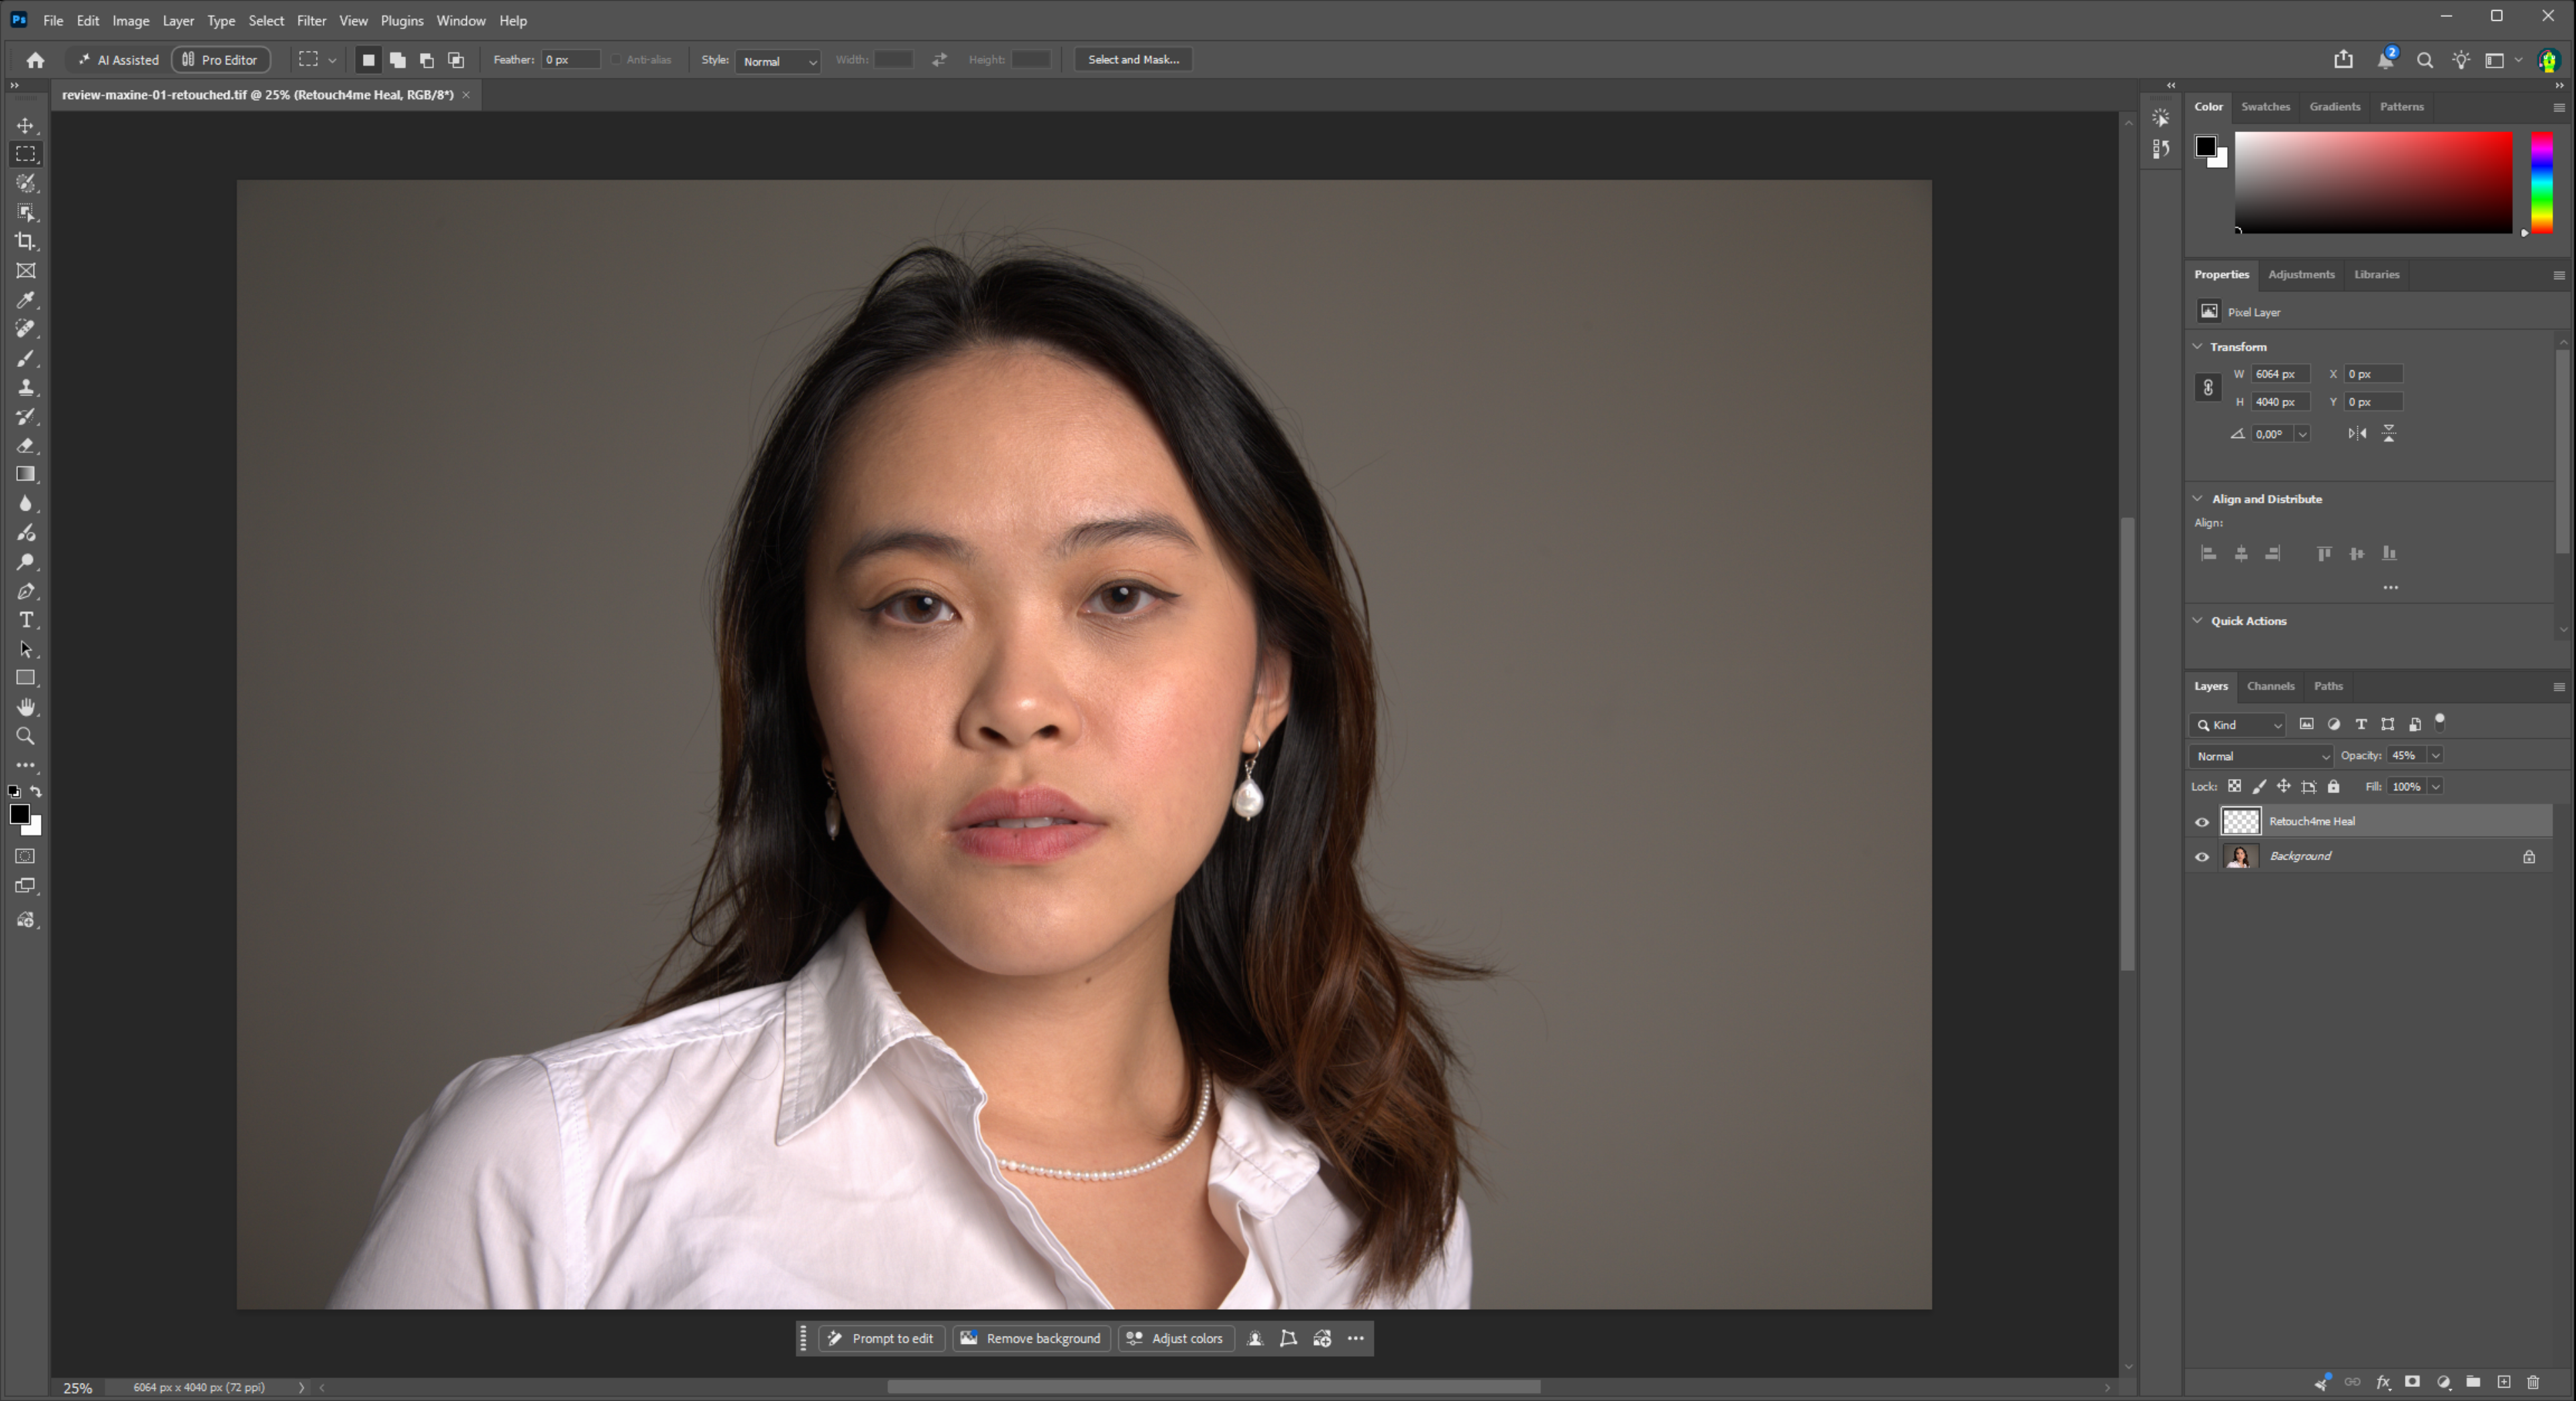
Task: Open the Style dropdown set to Normal
Action: [x=778, y=61]
